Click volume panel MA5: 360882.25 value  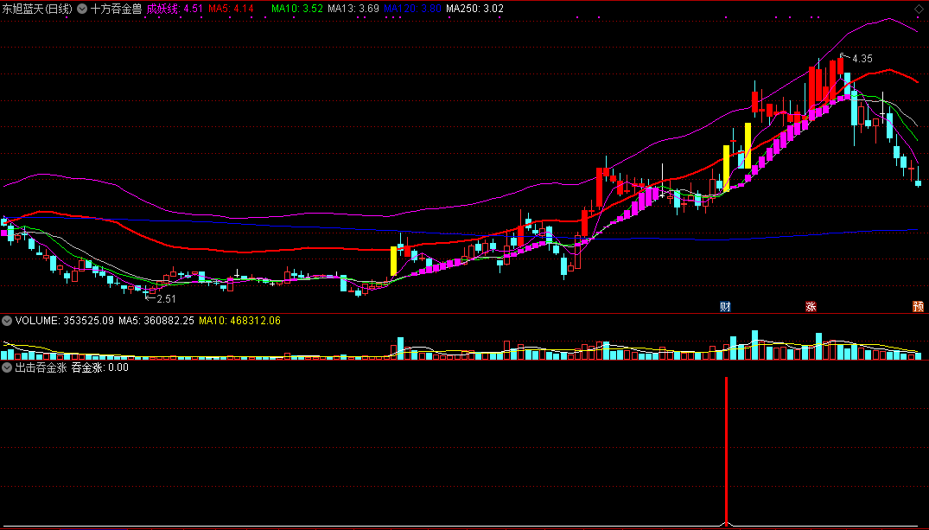click(x=156, y=321)
